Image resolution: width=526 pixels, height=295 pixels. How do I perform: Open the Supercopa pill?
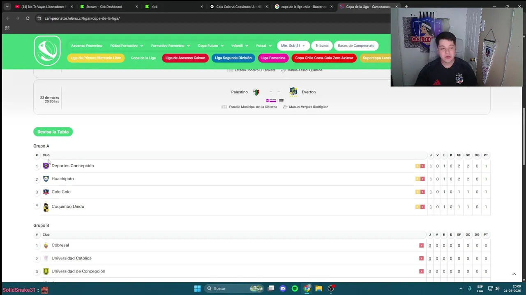tap(375, 58)
